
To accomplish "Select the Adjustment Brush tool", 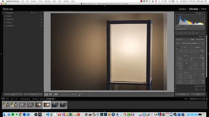I will tap(200, 33).
